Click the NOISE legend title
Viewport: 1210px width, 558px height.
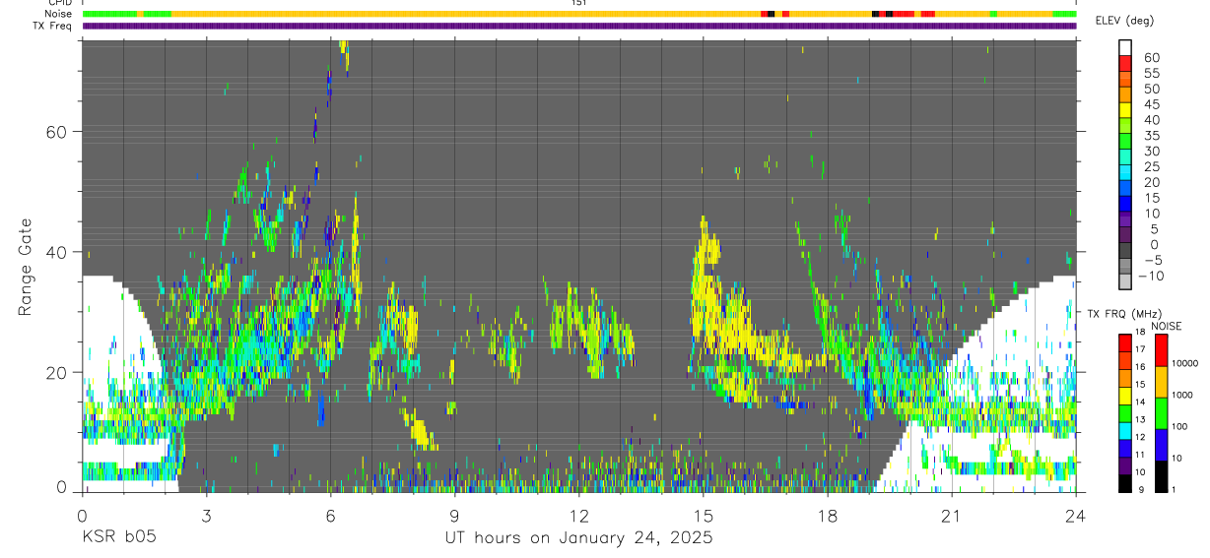pyautogui.click(x=1168, y=326)
